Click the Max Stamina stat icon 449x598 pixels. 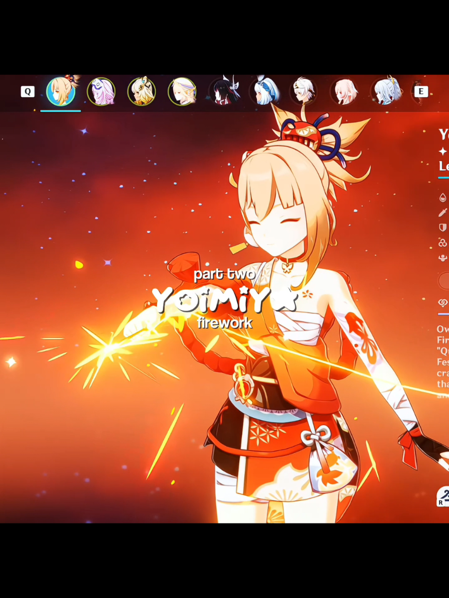pyautogui.click(x=443, y=258)
